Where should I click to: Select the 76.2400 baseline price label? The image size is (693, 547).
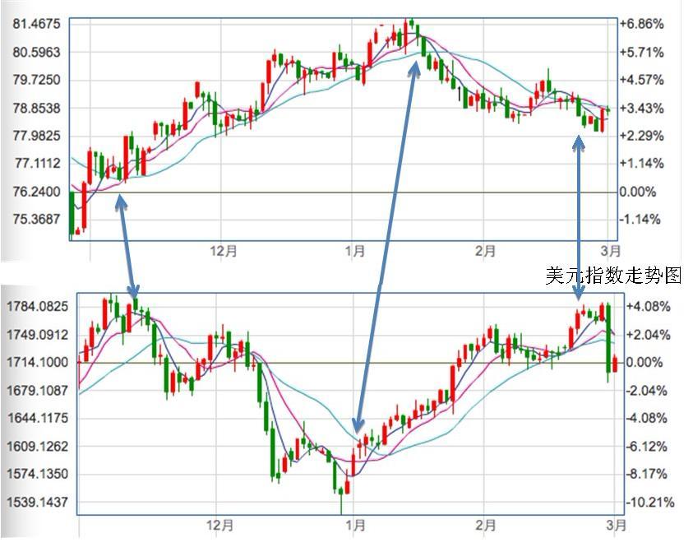pyautogui.click(x=37, y=192)
